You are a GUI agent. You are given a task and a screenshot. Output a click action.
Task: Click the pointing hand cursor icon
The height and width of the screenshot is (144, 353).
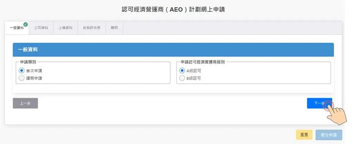coord(335,113)
